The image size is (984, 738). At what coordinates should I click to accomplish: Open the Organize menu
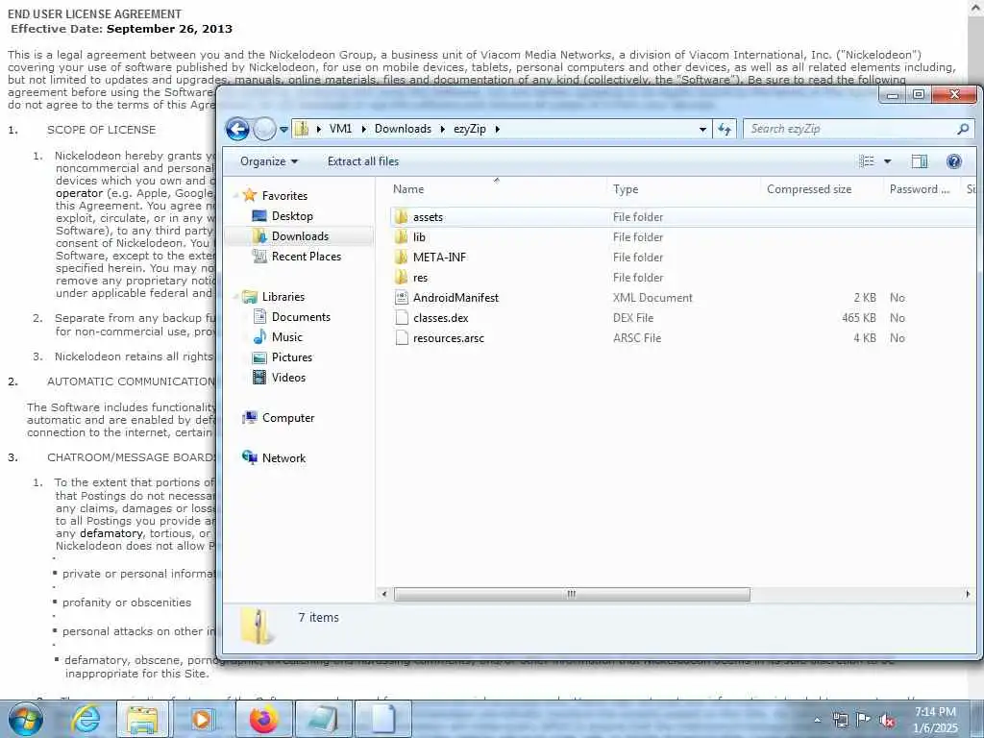click(269, 161)
